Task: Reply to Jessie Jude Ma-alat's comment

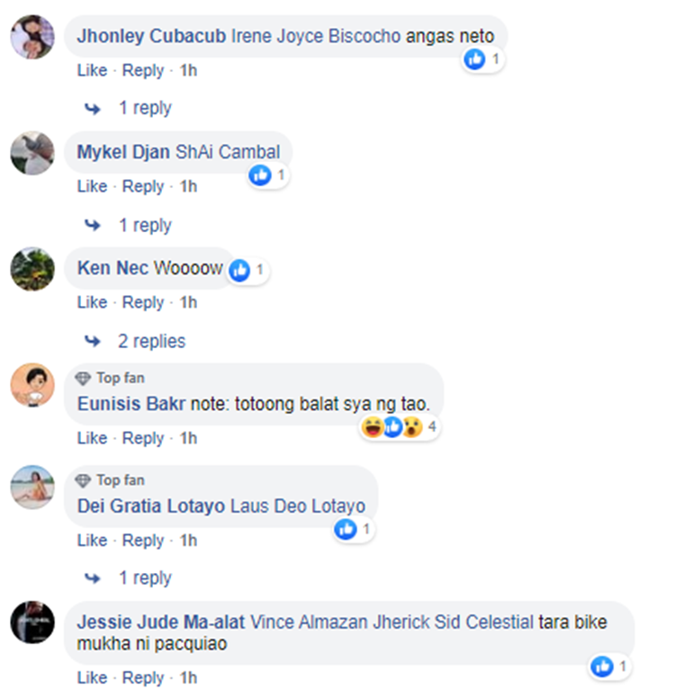Action: 143,678
